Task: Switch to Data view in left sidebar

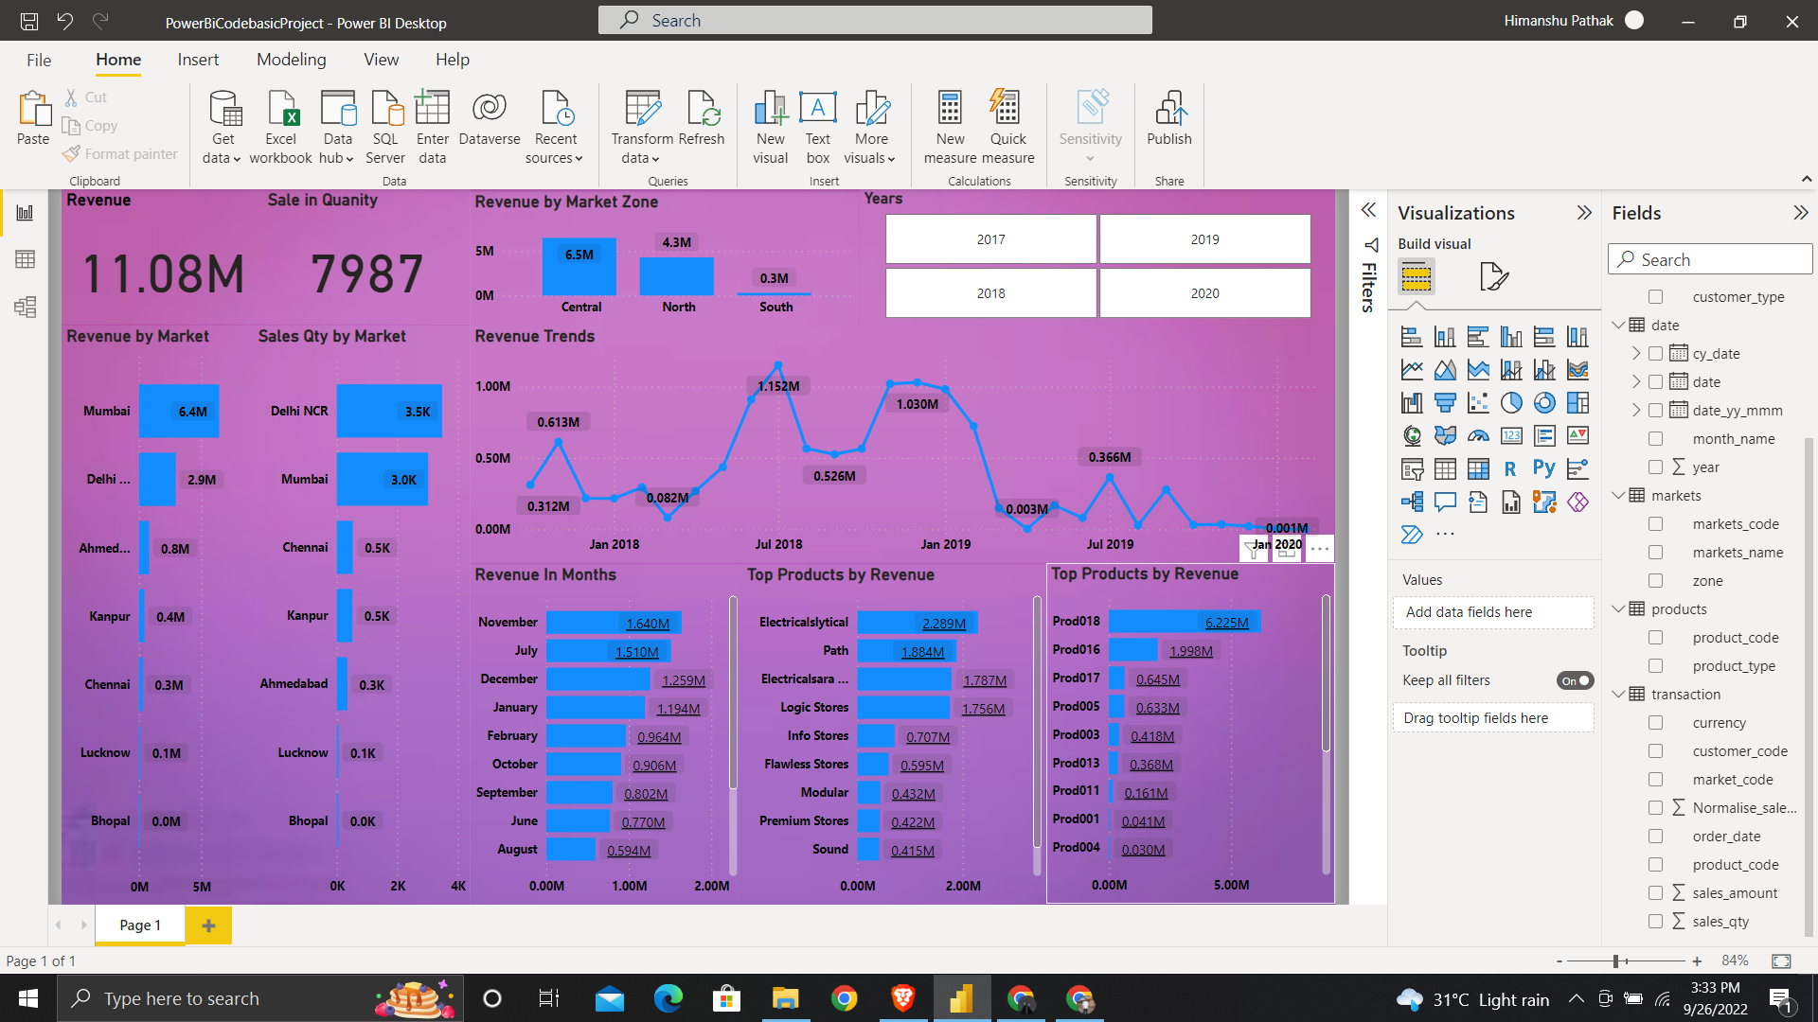Action: (26, 259)
